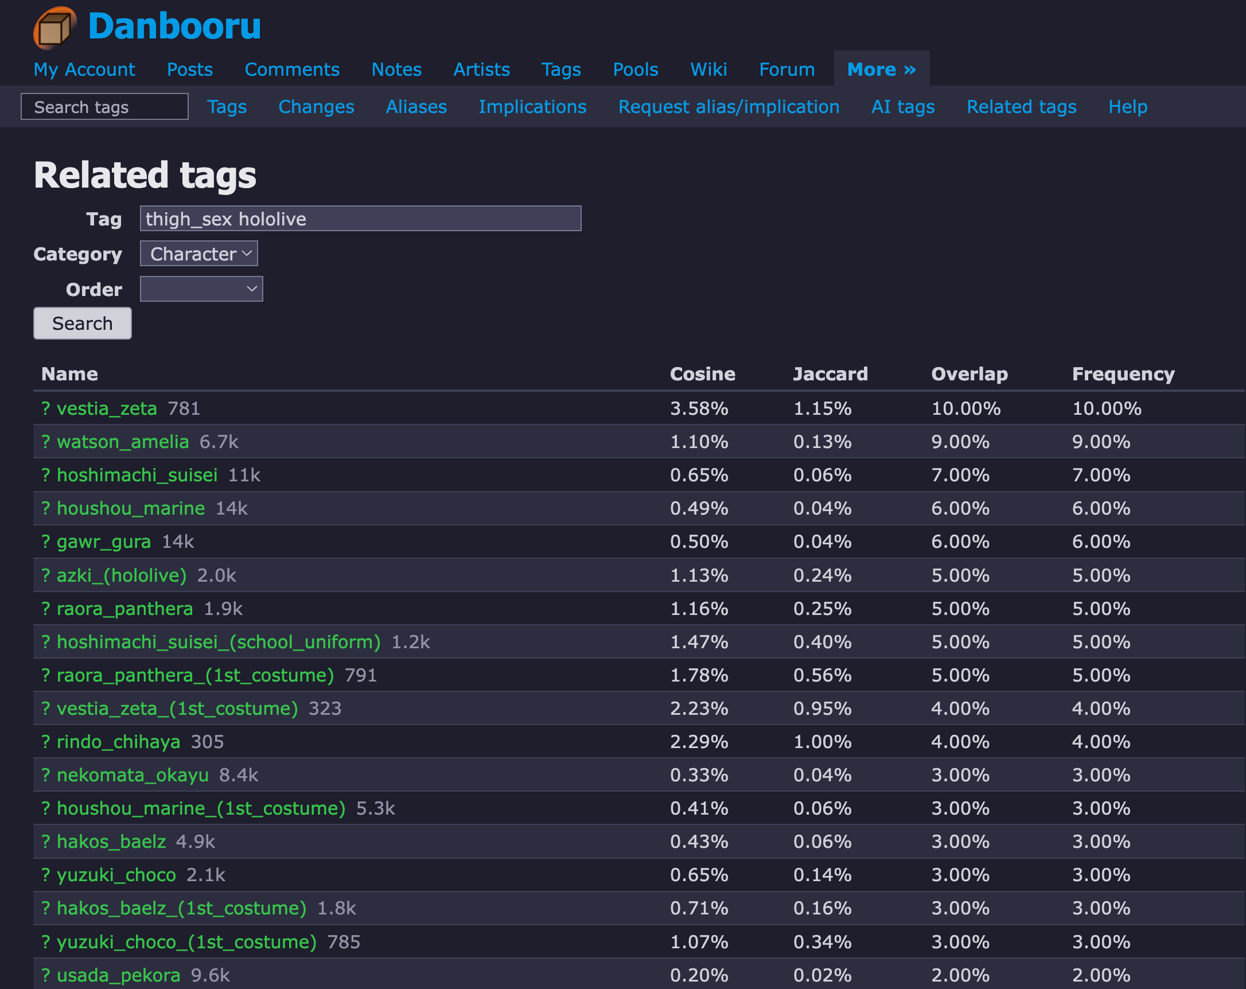Open the hakos_baelz_(1st_costume) tag link
This screenshot has height=989, width=1246.
click(x=181, y=909)
